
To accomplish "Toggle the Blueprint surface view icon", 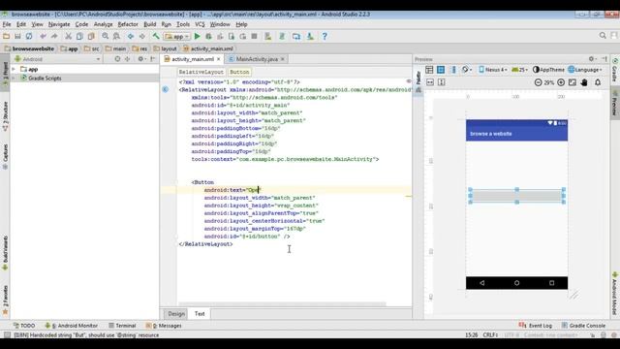I will click(x=441, y=70).
